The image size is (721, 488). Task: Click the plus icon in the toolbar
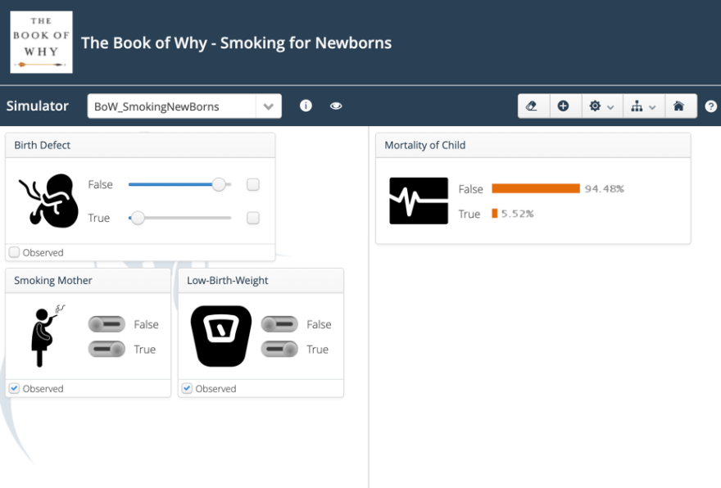tap(565, 106)
